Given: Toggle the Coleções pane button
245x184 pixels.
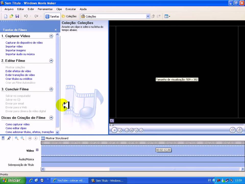Looking at the screenshot, I should coord(69,16).
